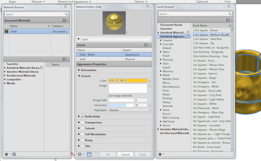The height and width of the screenshot is (161, 261).
Task: Click the OK button in Material Editor
Action: 108,154
